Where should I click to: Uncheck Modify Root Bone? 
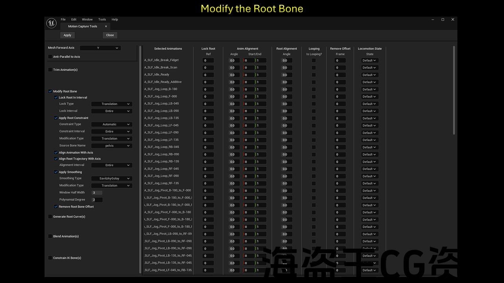coord(50,91)
